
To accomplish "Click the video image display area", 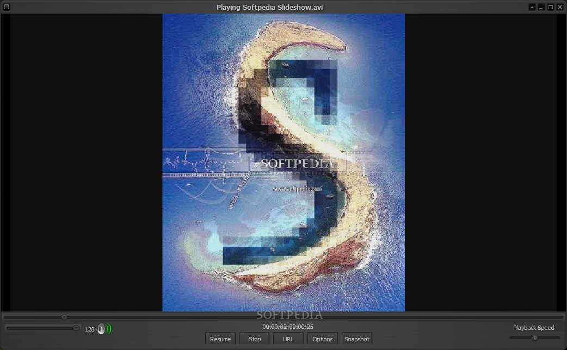I will [x=283, y=162].
